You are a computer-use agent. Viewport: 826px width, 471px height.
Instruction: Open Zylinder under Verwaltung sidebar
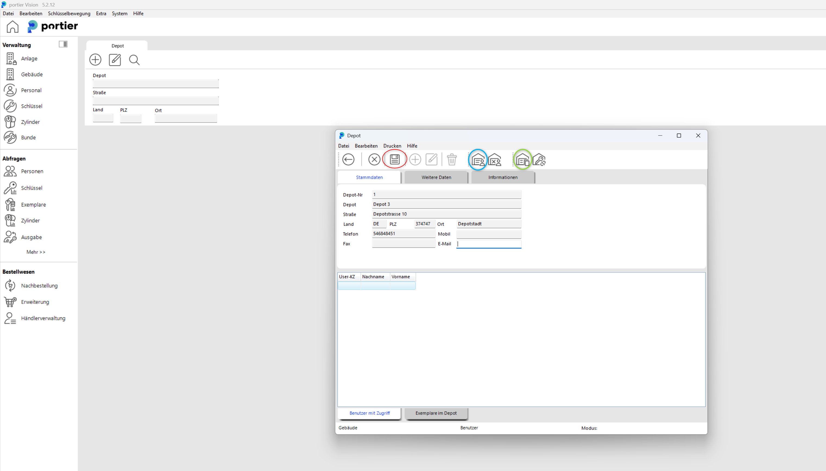pos(30,122)
